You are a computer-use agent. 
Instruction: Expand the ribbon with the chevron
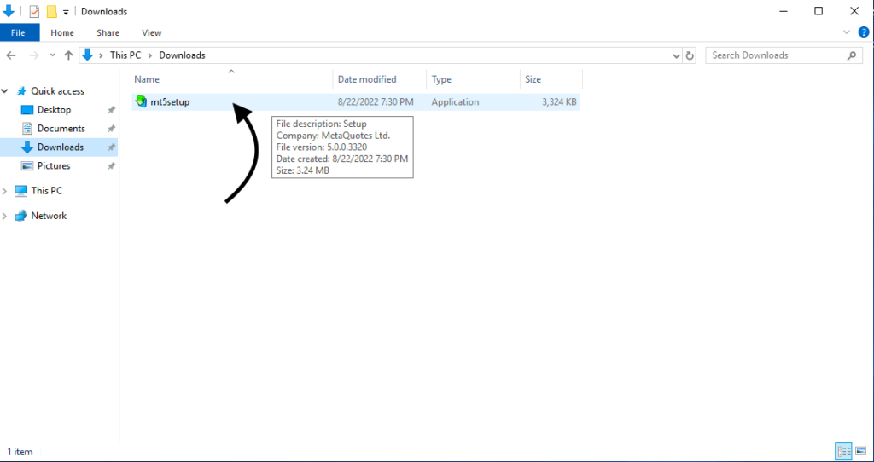pos(847,32)
